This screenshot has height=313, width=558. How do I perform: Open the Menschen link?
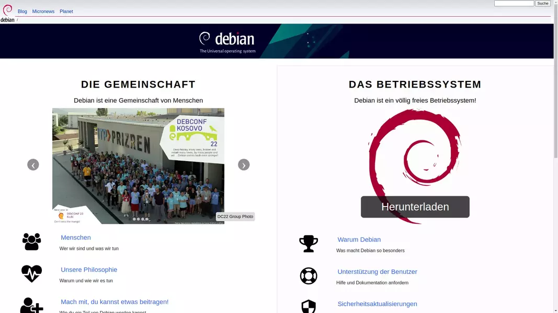click(x=76, y=237)
